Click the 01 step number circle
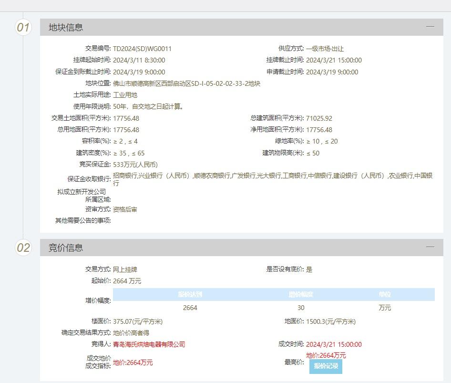 [x=23, y=27]
